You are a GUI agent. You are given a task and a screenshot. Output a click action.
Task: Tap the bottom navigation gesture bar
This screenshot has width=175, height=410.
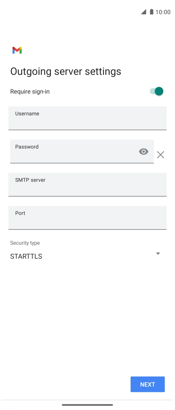point(87,405)
